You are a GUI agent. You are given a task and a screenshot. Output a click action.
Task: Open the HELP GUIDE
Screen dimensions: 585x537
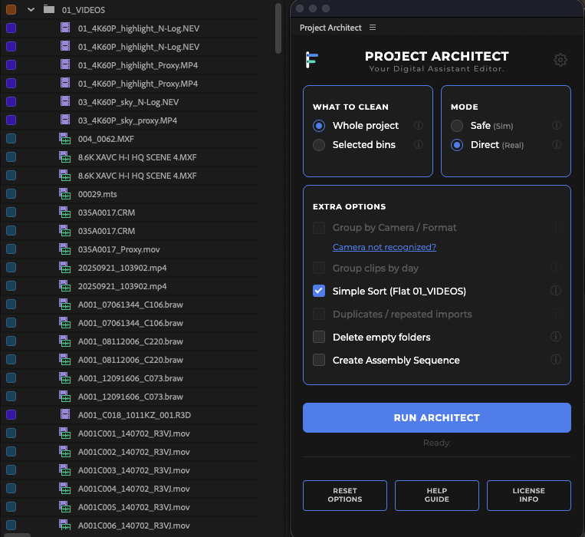(x=437, y=496)
